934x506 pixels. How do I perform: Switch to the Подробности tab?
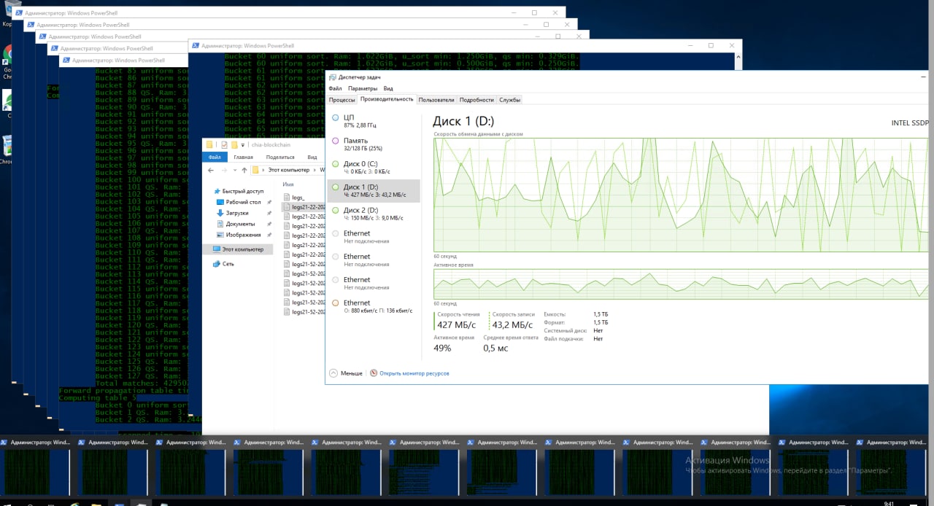pyautogui.click(x=476, y=100)
